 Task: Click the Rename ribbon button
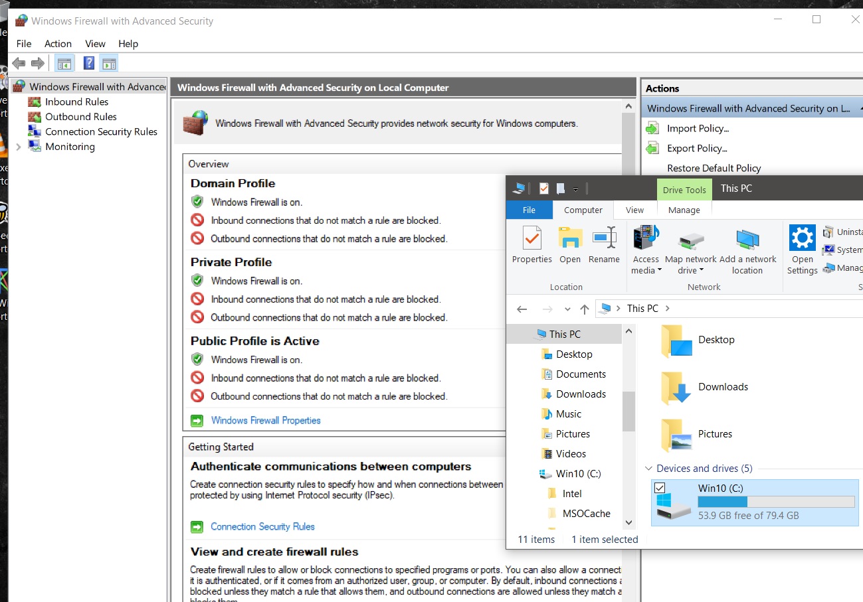(604, 245)
